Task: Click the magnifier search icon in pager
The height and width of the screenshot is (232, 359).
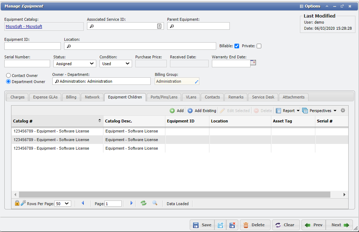Action: pyautogui.click(x=155, y=203)
